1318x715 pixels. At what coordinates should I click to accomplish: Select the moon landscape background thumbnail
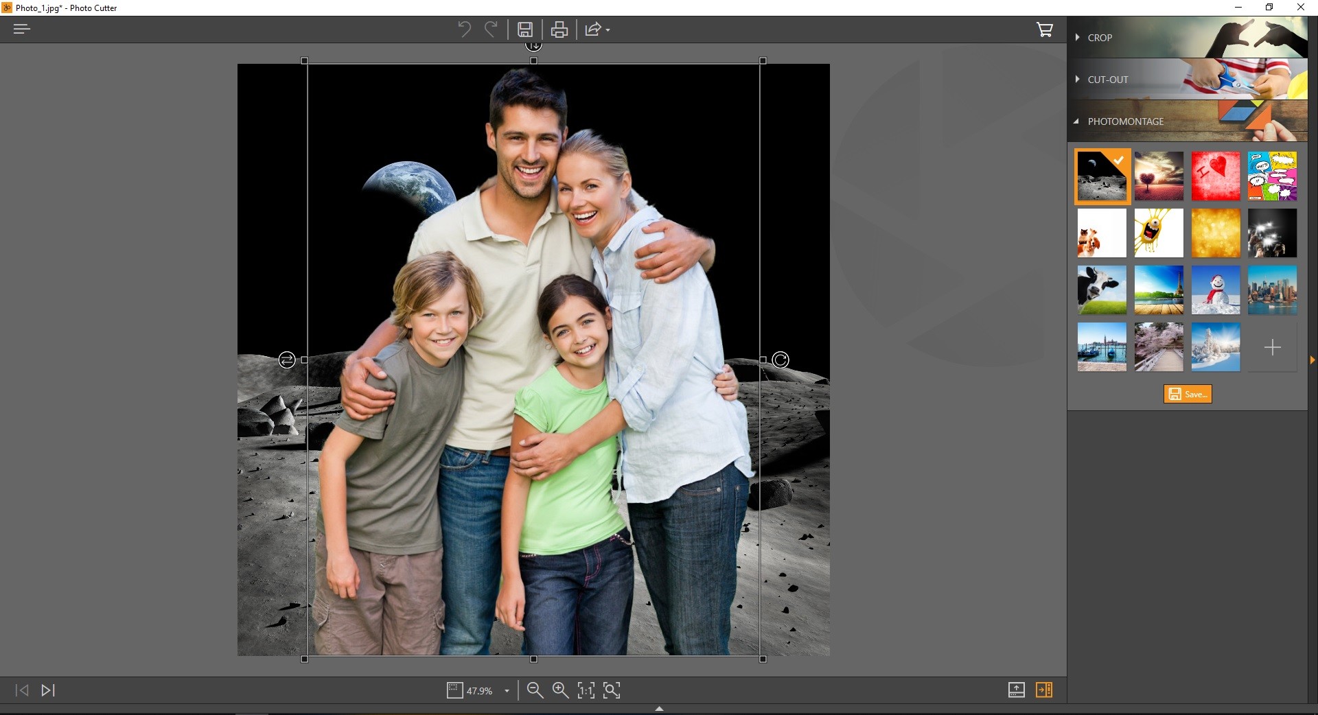tap(1102, 176)
